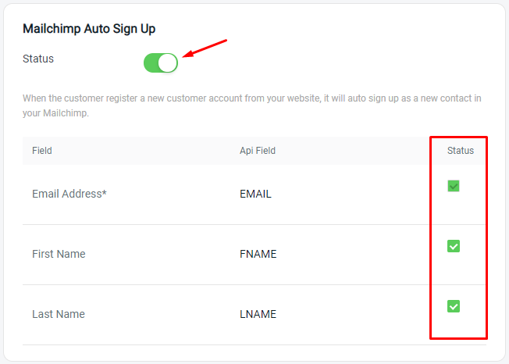Image resolution: width=509 pixels, height=364 pixels.
Task: Click the divider line below Last Name row
Action: [255, 344]
